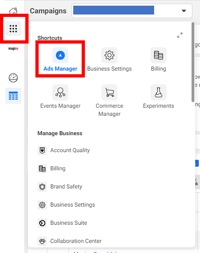Viewport: 200px width, 253px height.
Task: Select Billing in Manage Business list
Action: [52, 168]
